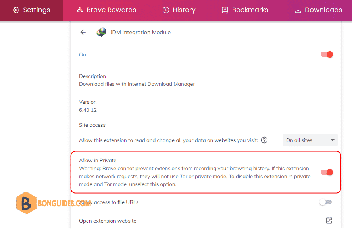The width and height of the screenshot is (352, 229).
Task: Click the site access dropdown arrow
Action: pos(333,140)
